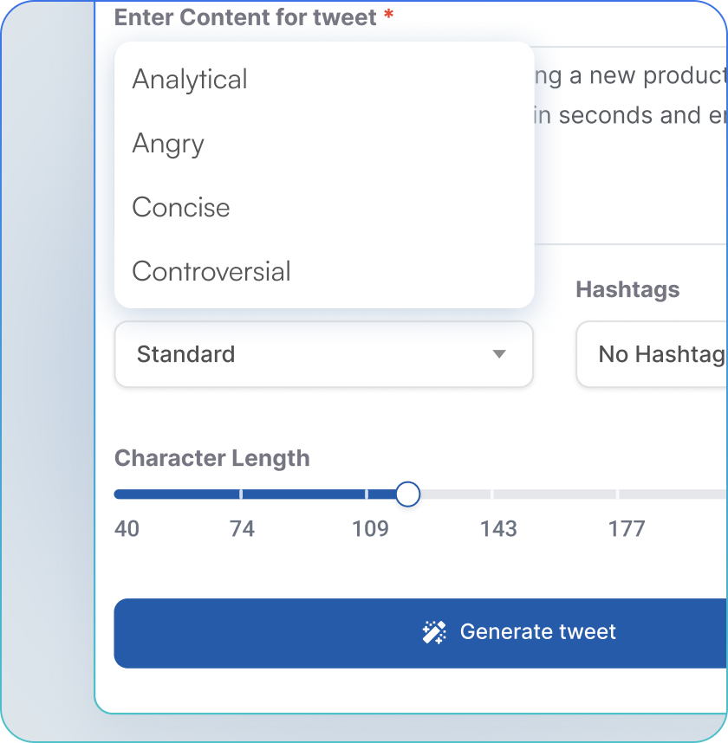Screen dimensions: 728x743
Task: Open the No Hashtag dropdown
Action: 659,353
